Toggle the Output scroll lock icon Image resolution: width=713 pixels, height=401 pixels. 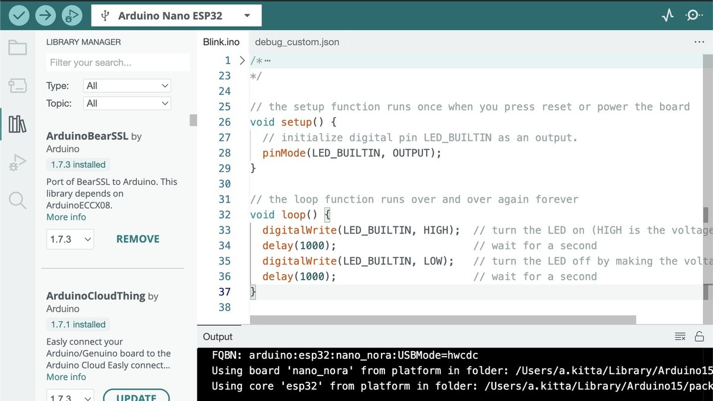click(x=699, y=336)
